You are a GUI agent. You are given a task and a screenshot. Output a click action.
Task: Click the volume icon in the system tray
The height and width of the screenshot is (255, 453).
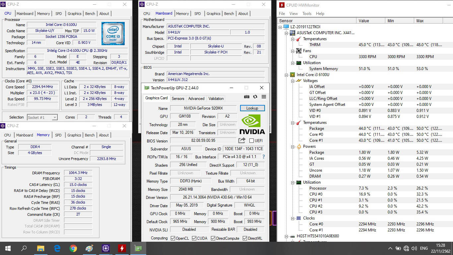coord(414,248)
